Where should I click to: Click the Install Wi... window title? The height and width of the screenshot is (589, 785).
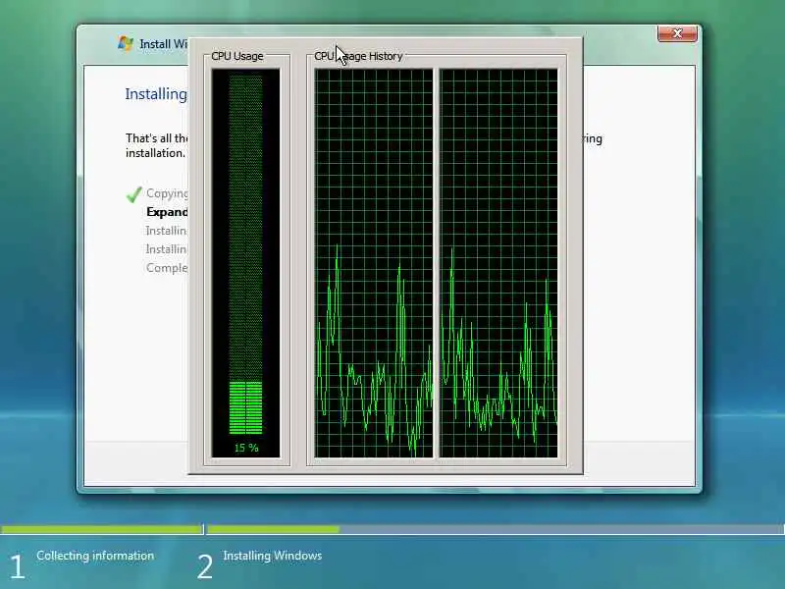tap(164, 44)
